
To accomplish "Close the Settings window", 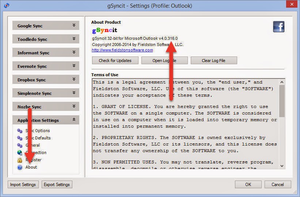I will coord(292,4).
